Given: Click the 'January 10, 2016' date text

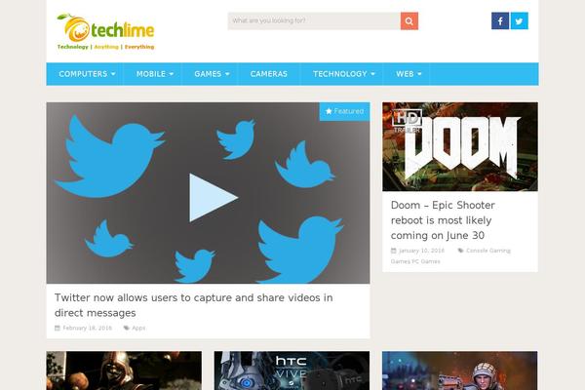Looking at the screenshot, I should (421, 251).
